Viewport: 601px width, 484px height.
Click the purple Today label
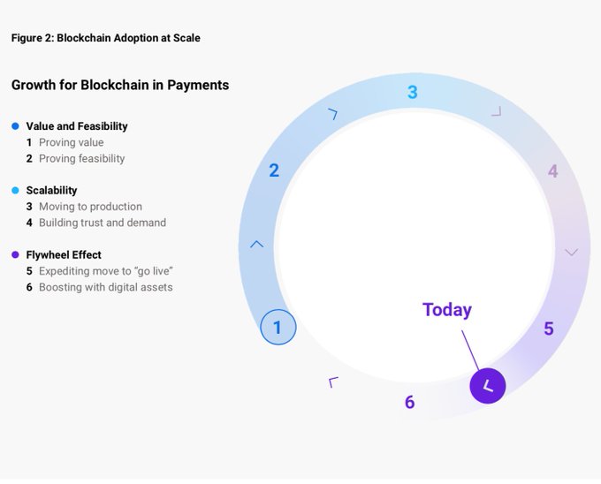(446, 310)
